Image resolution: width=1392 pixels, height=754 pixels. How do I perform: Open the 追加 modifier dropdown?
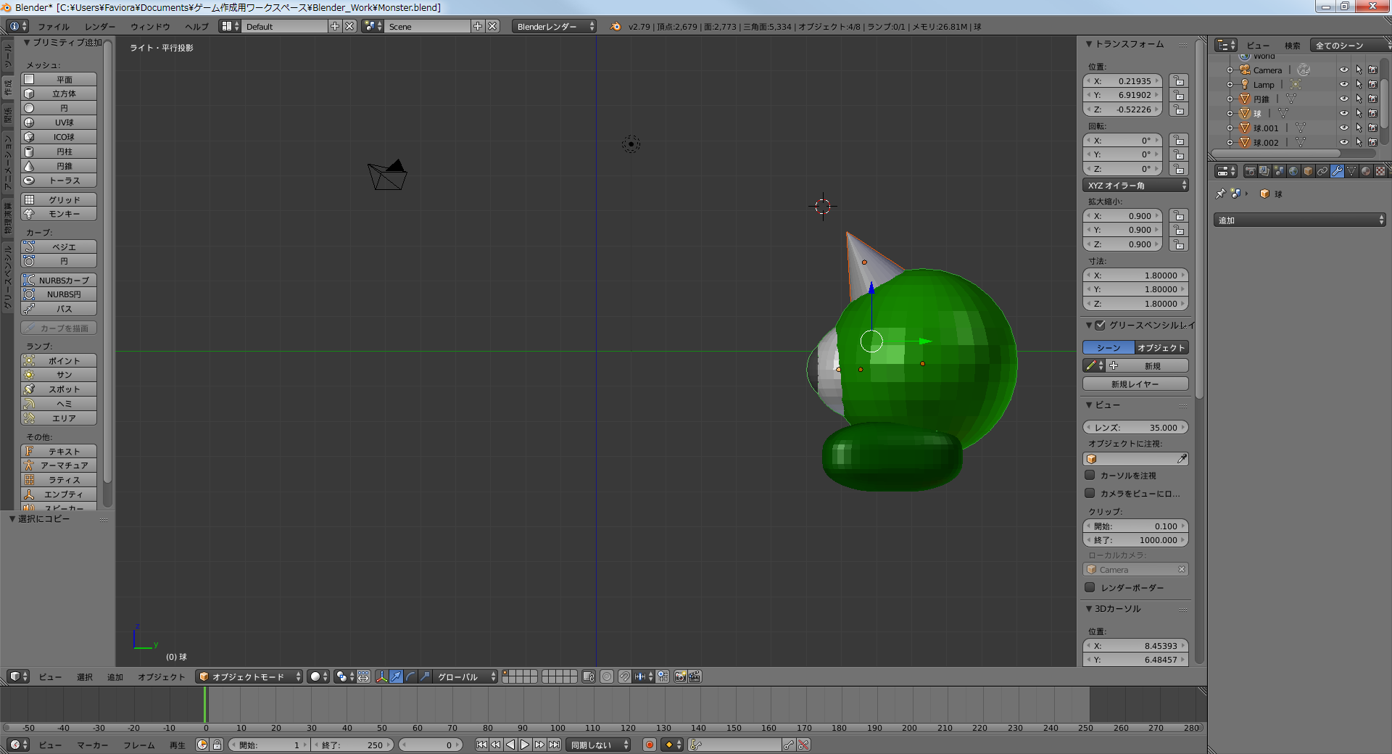[x=1300, y=220]
